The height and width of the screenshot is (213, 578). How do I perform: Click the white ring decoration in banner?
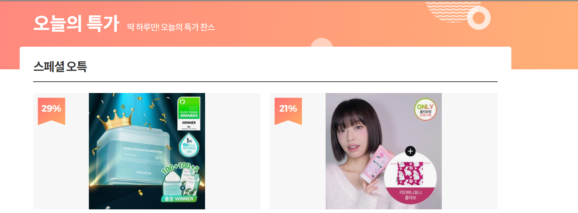tap(479, 18)
